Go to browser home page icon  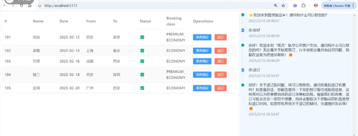30,6
